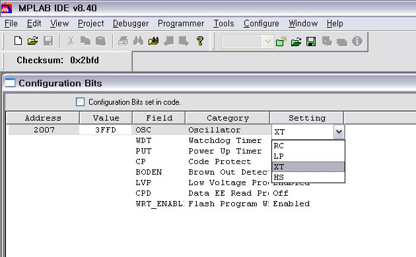Open the Configure menu
Image resolution: width=416 pixels, height=257 pixels.
261,24
